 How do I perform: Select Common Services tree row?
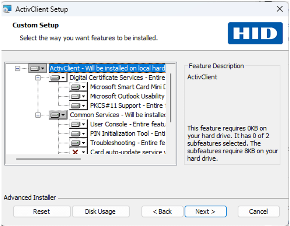(x=118, y=115)
